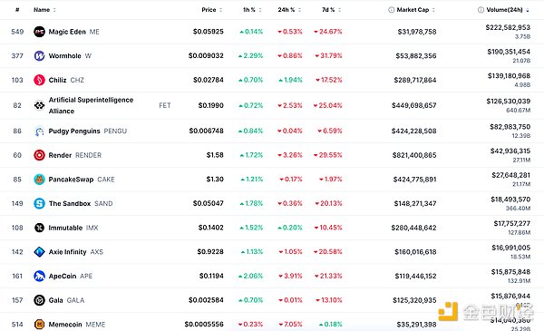Click Render price $1.58
Screen dimensions: 544x331
[215, 155]
